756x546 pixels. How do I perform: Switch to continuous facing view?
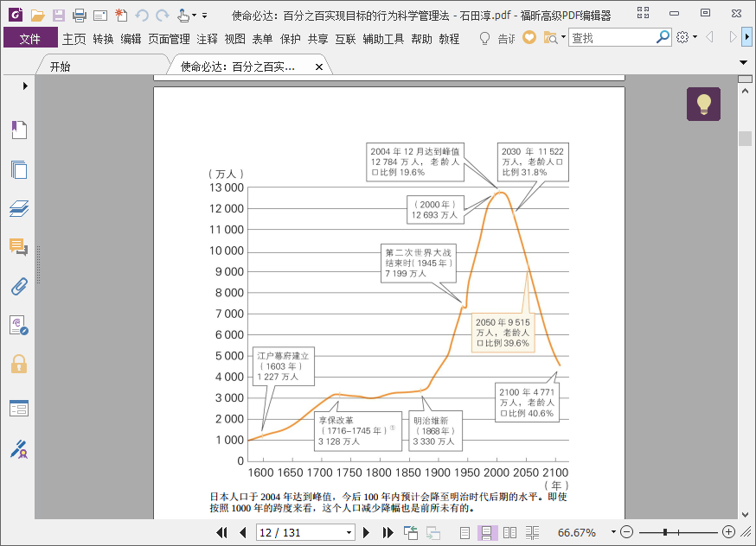pos(532,532)
